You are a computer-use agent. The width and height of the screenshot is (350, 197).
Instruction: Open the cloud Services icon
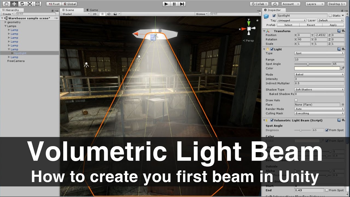point(275,4)
